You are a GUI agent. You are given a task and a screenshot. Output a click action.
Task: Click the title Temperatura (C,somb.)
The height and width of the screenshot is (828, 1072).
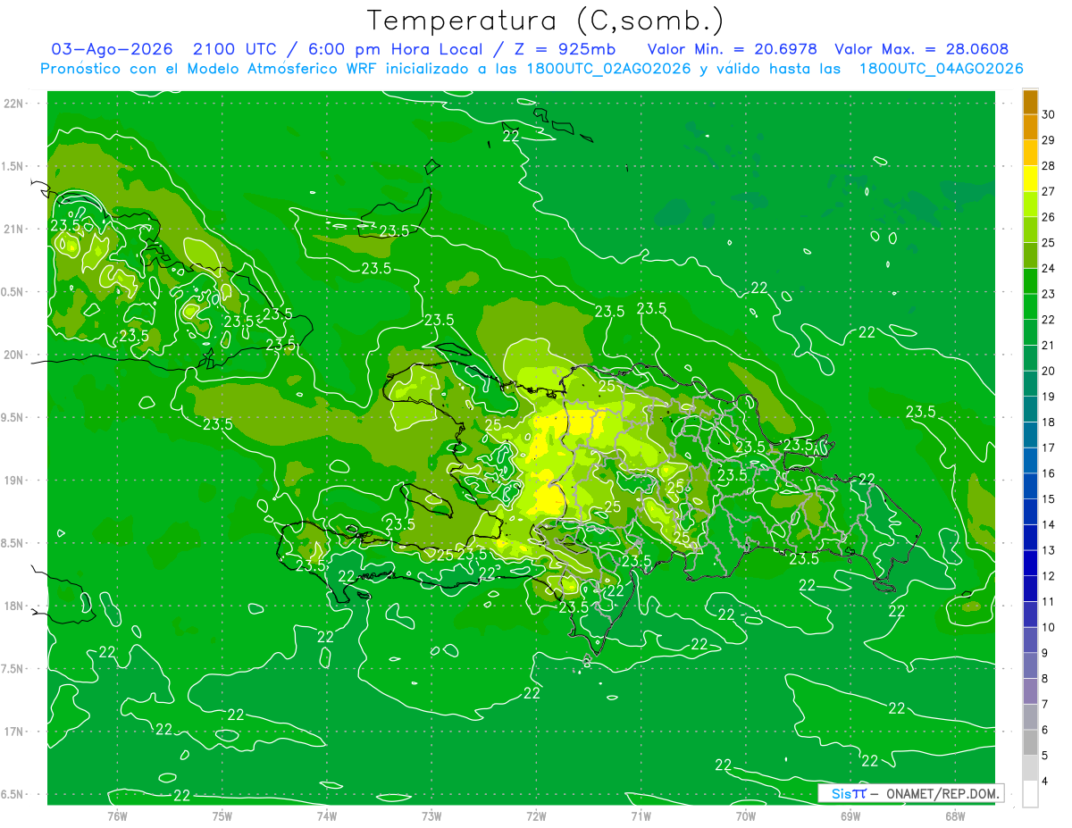tap(546, 21)
